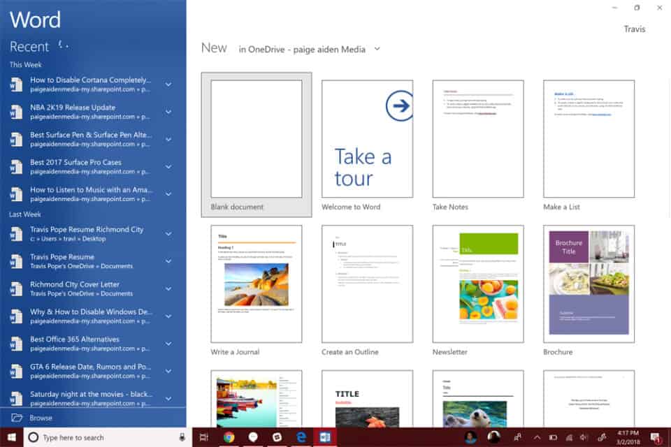Create a Blank document
The width and height of the screenshot is (671, 447).
click(x=257, y=145)
